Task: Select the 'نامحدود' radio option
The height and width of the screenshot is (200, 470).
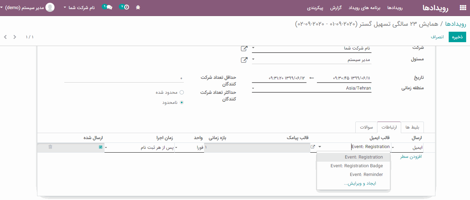Action: [x=181, y=102]
